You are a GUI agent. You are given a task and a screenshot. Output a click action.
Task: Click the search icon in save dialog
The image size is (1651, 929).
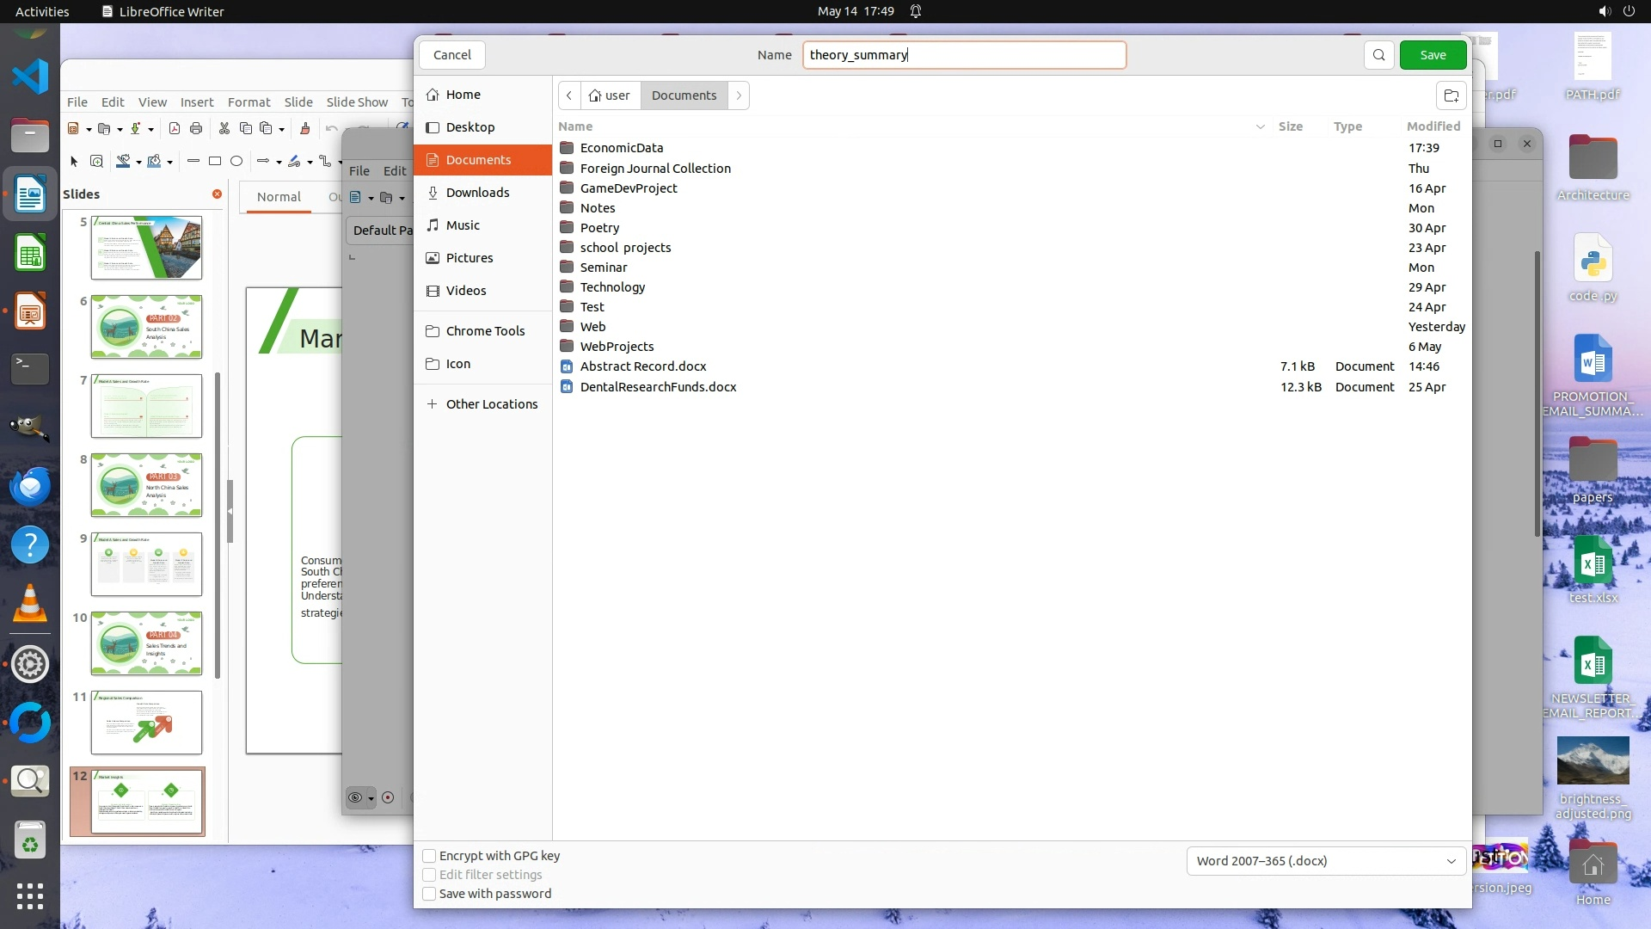point(1378,55)
